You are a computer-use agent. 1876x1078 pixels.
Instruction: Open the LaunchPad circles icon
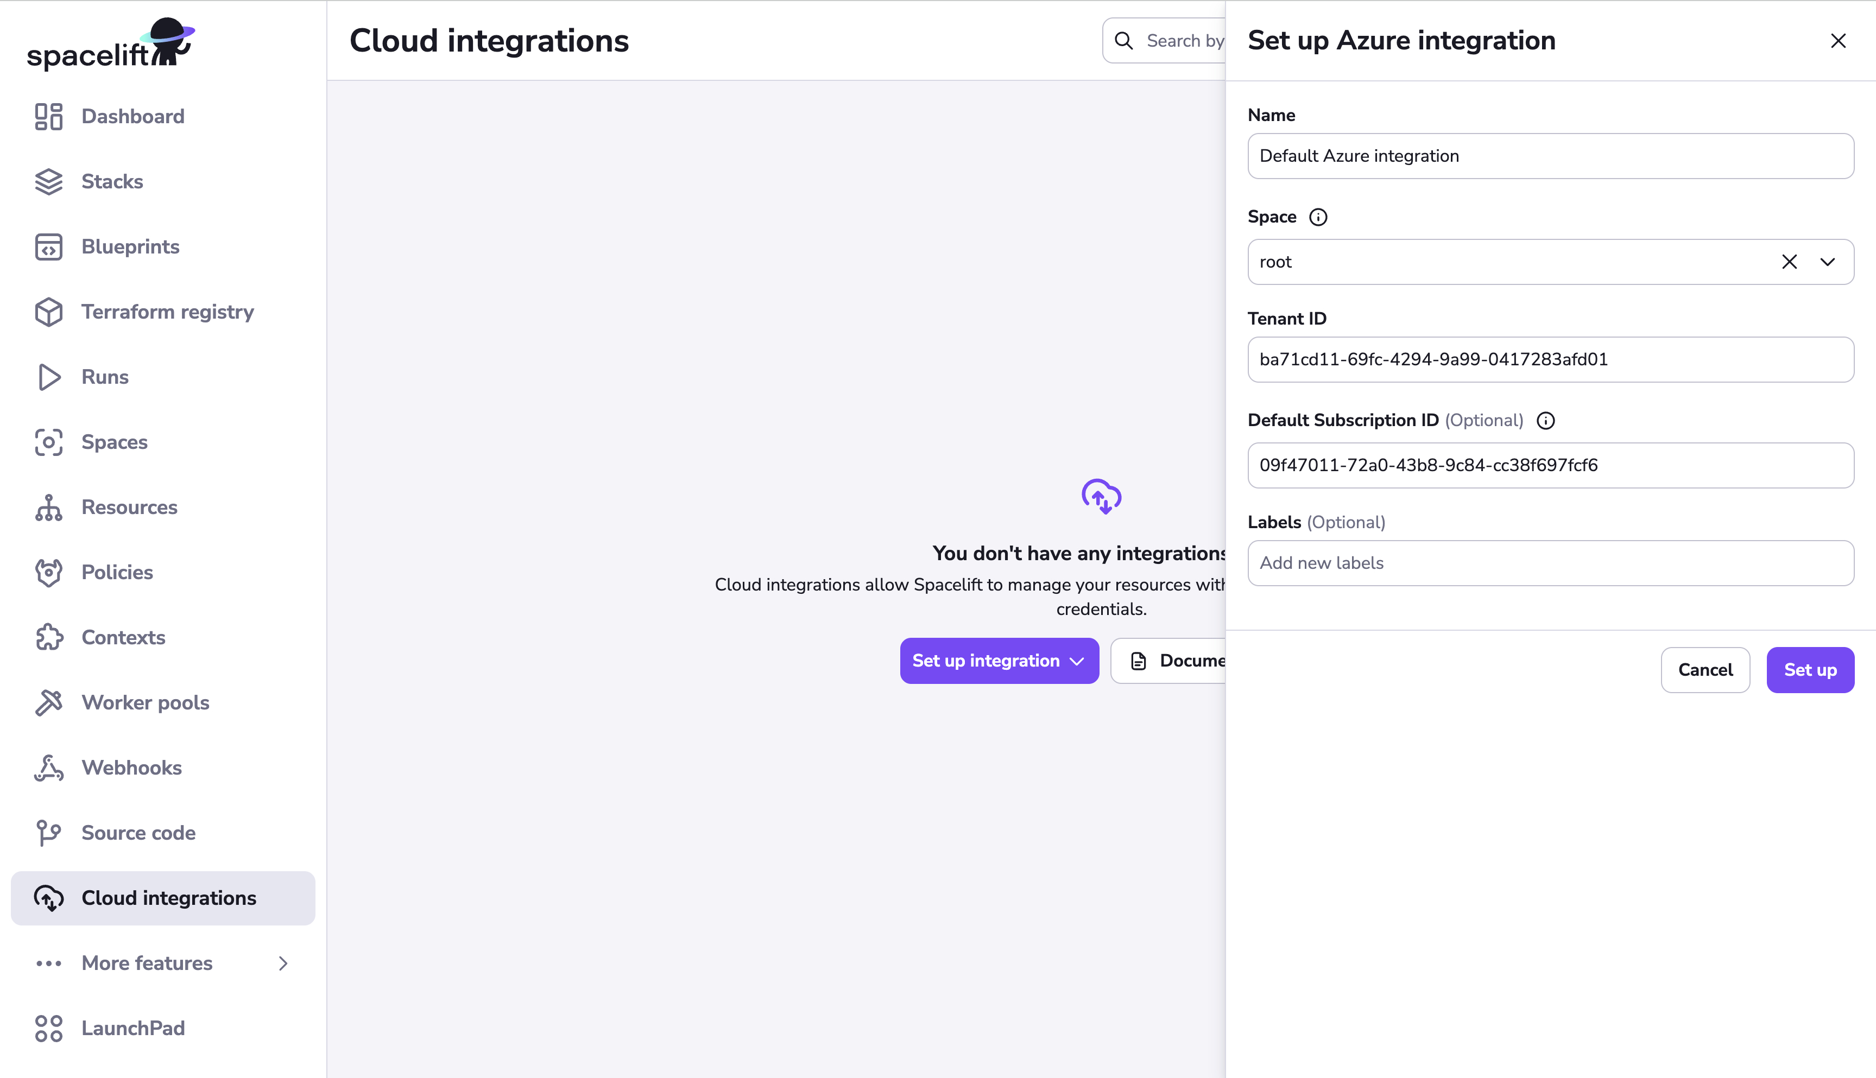click(x=49, y=1029)
